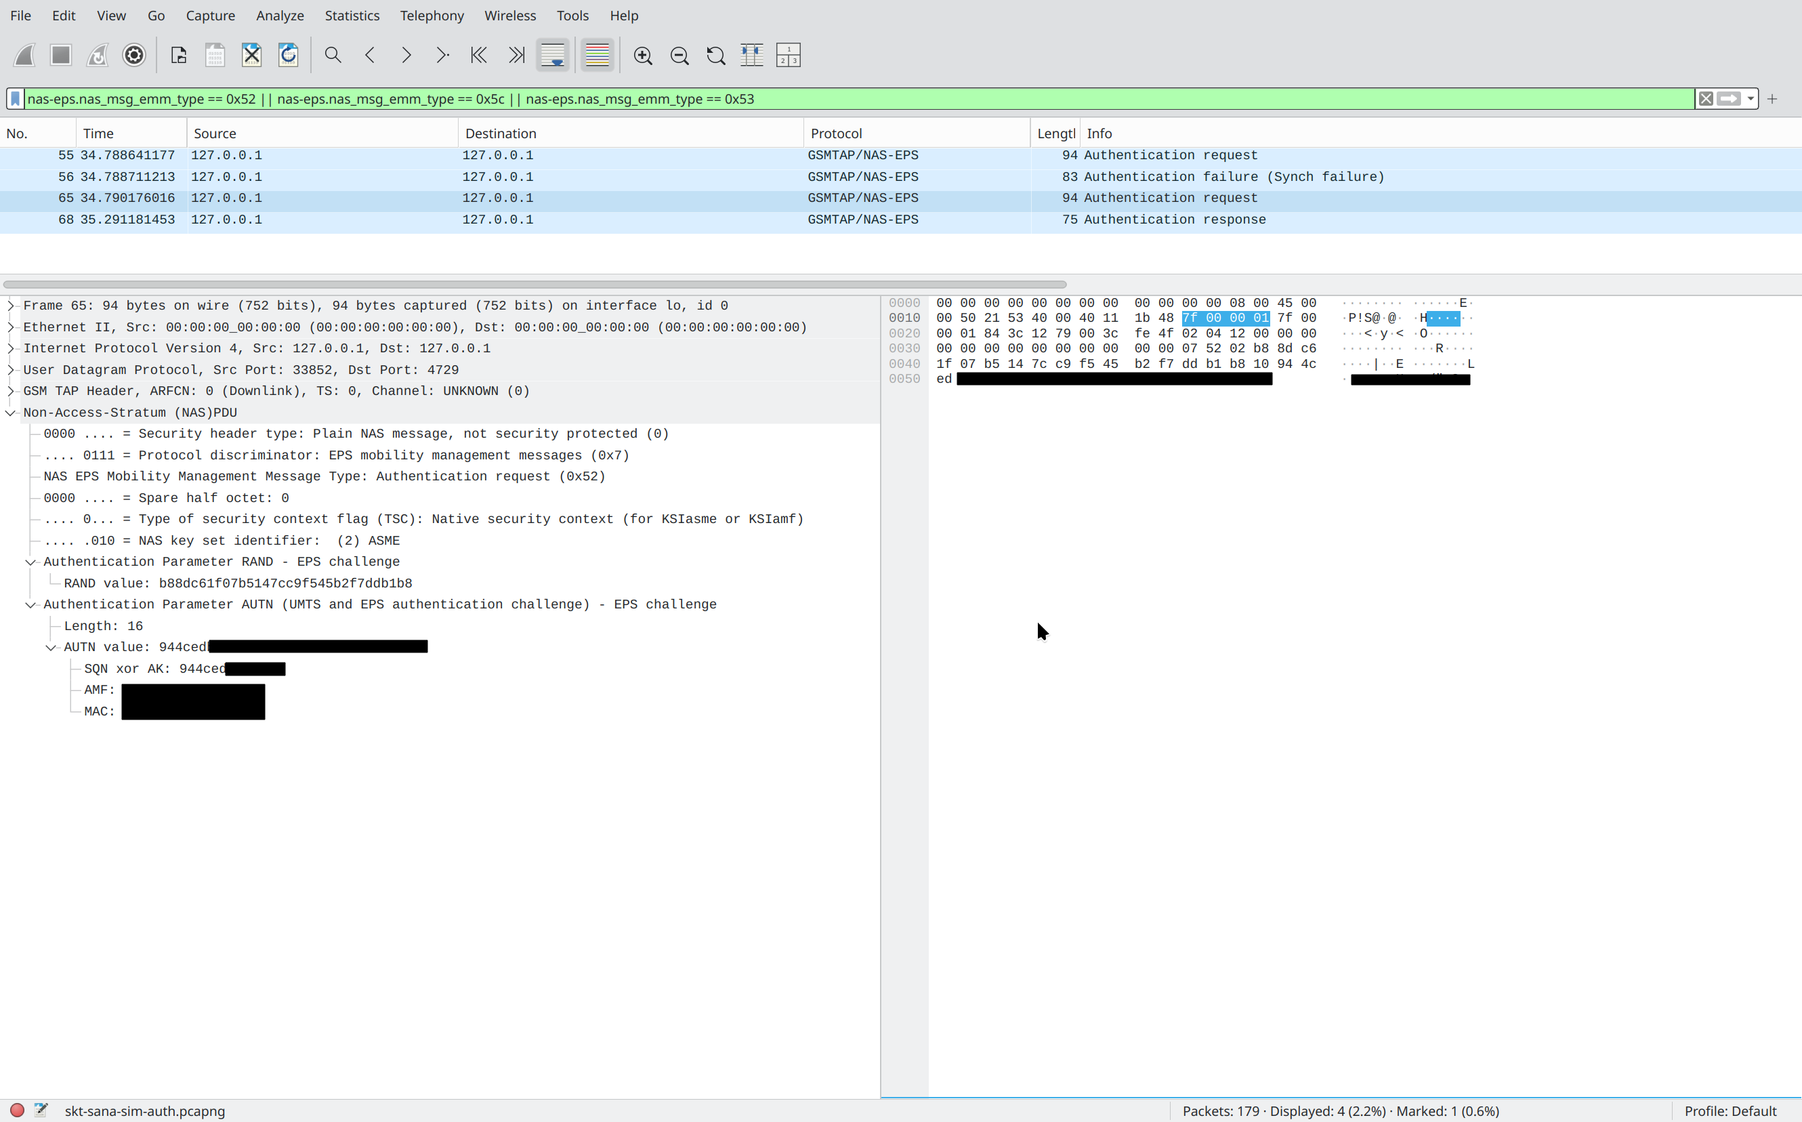
Task: Click the resize columns icon
Action: [751, 56]
